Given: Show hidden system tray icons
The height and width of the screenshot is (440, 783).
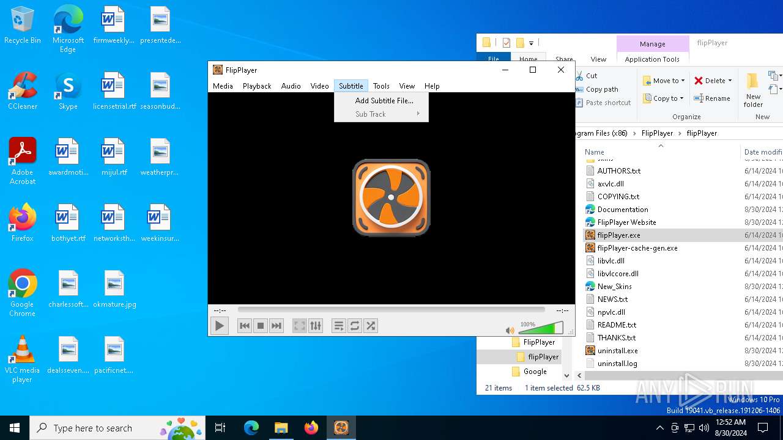Looking at the screenshot, I should tap(659, 428).
